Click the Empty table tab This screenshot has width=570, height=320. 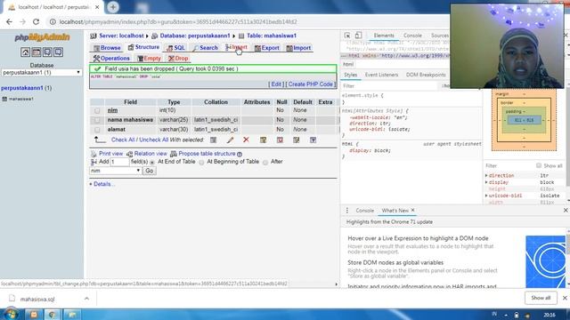coord(150,59)
